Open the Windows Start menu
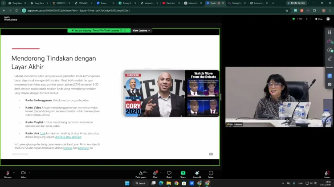Image resolution: width=334 pixels, height=187 pixels. (127, 183)
